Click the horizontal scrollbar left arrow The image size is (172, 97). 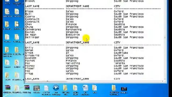pyautogui.click(x=26, y=81)
